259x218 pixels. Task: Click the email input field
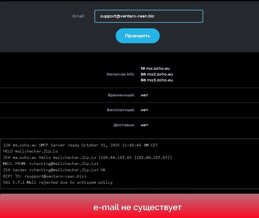[148, 16]
